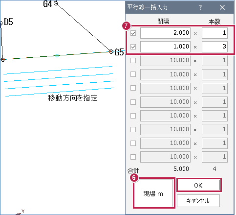The height and width of the screenshot is (215, 236).
Task: Click point marker G5 on drawing
Action: 111,52
